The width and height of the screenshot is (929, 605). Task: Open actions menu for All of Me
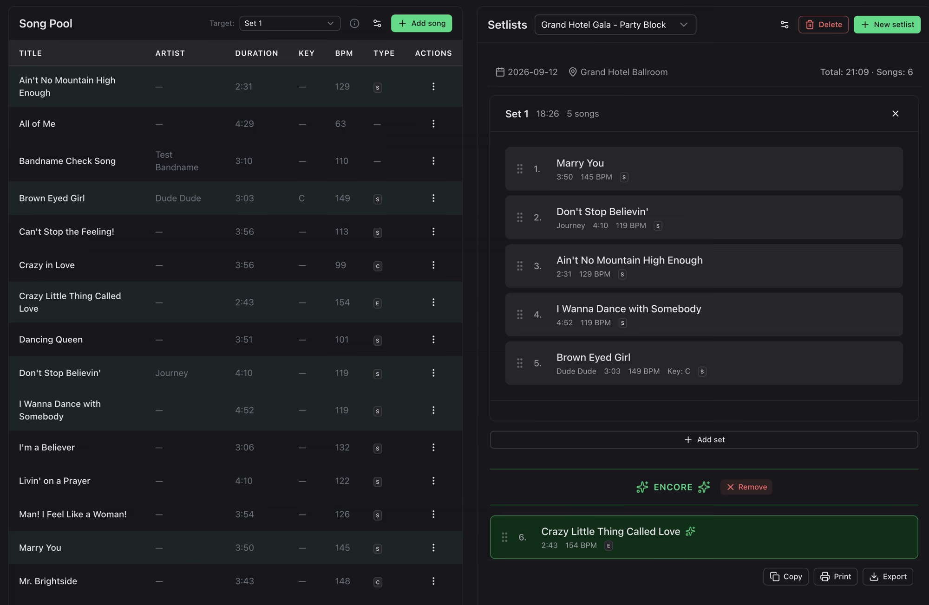click(x=433, y=123)
